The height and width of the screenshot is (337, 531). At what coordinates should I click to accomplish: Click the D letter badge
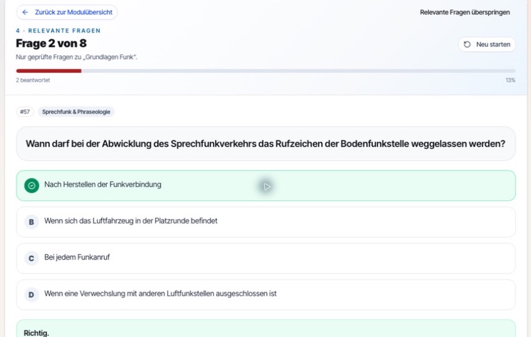coord(31,295)
